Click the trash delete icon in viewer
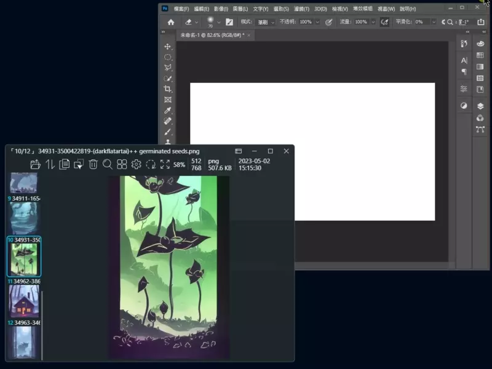This screenshot has width=492, height=369. [93, 164]
